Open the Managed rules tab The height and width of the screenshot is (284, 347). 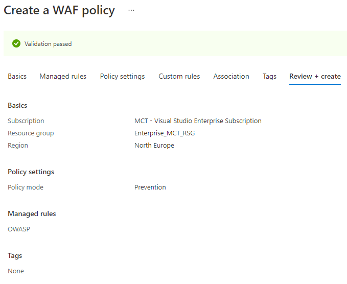click(x=63, y=76)
